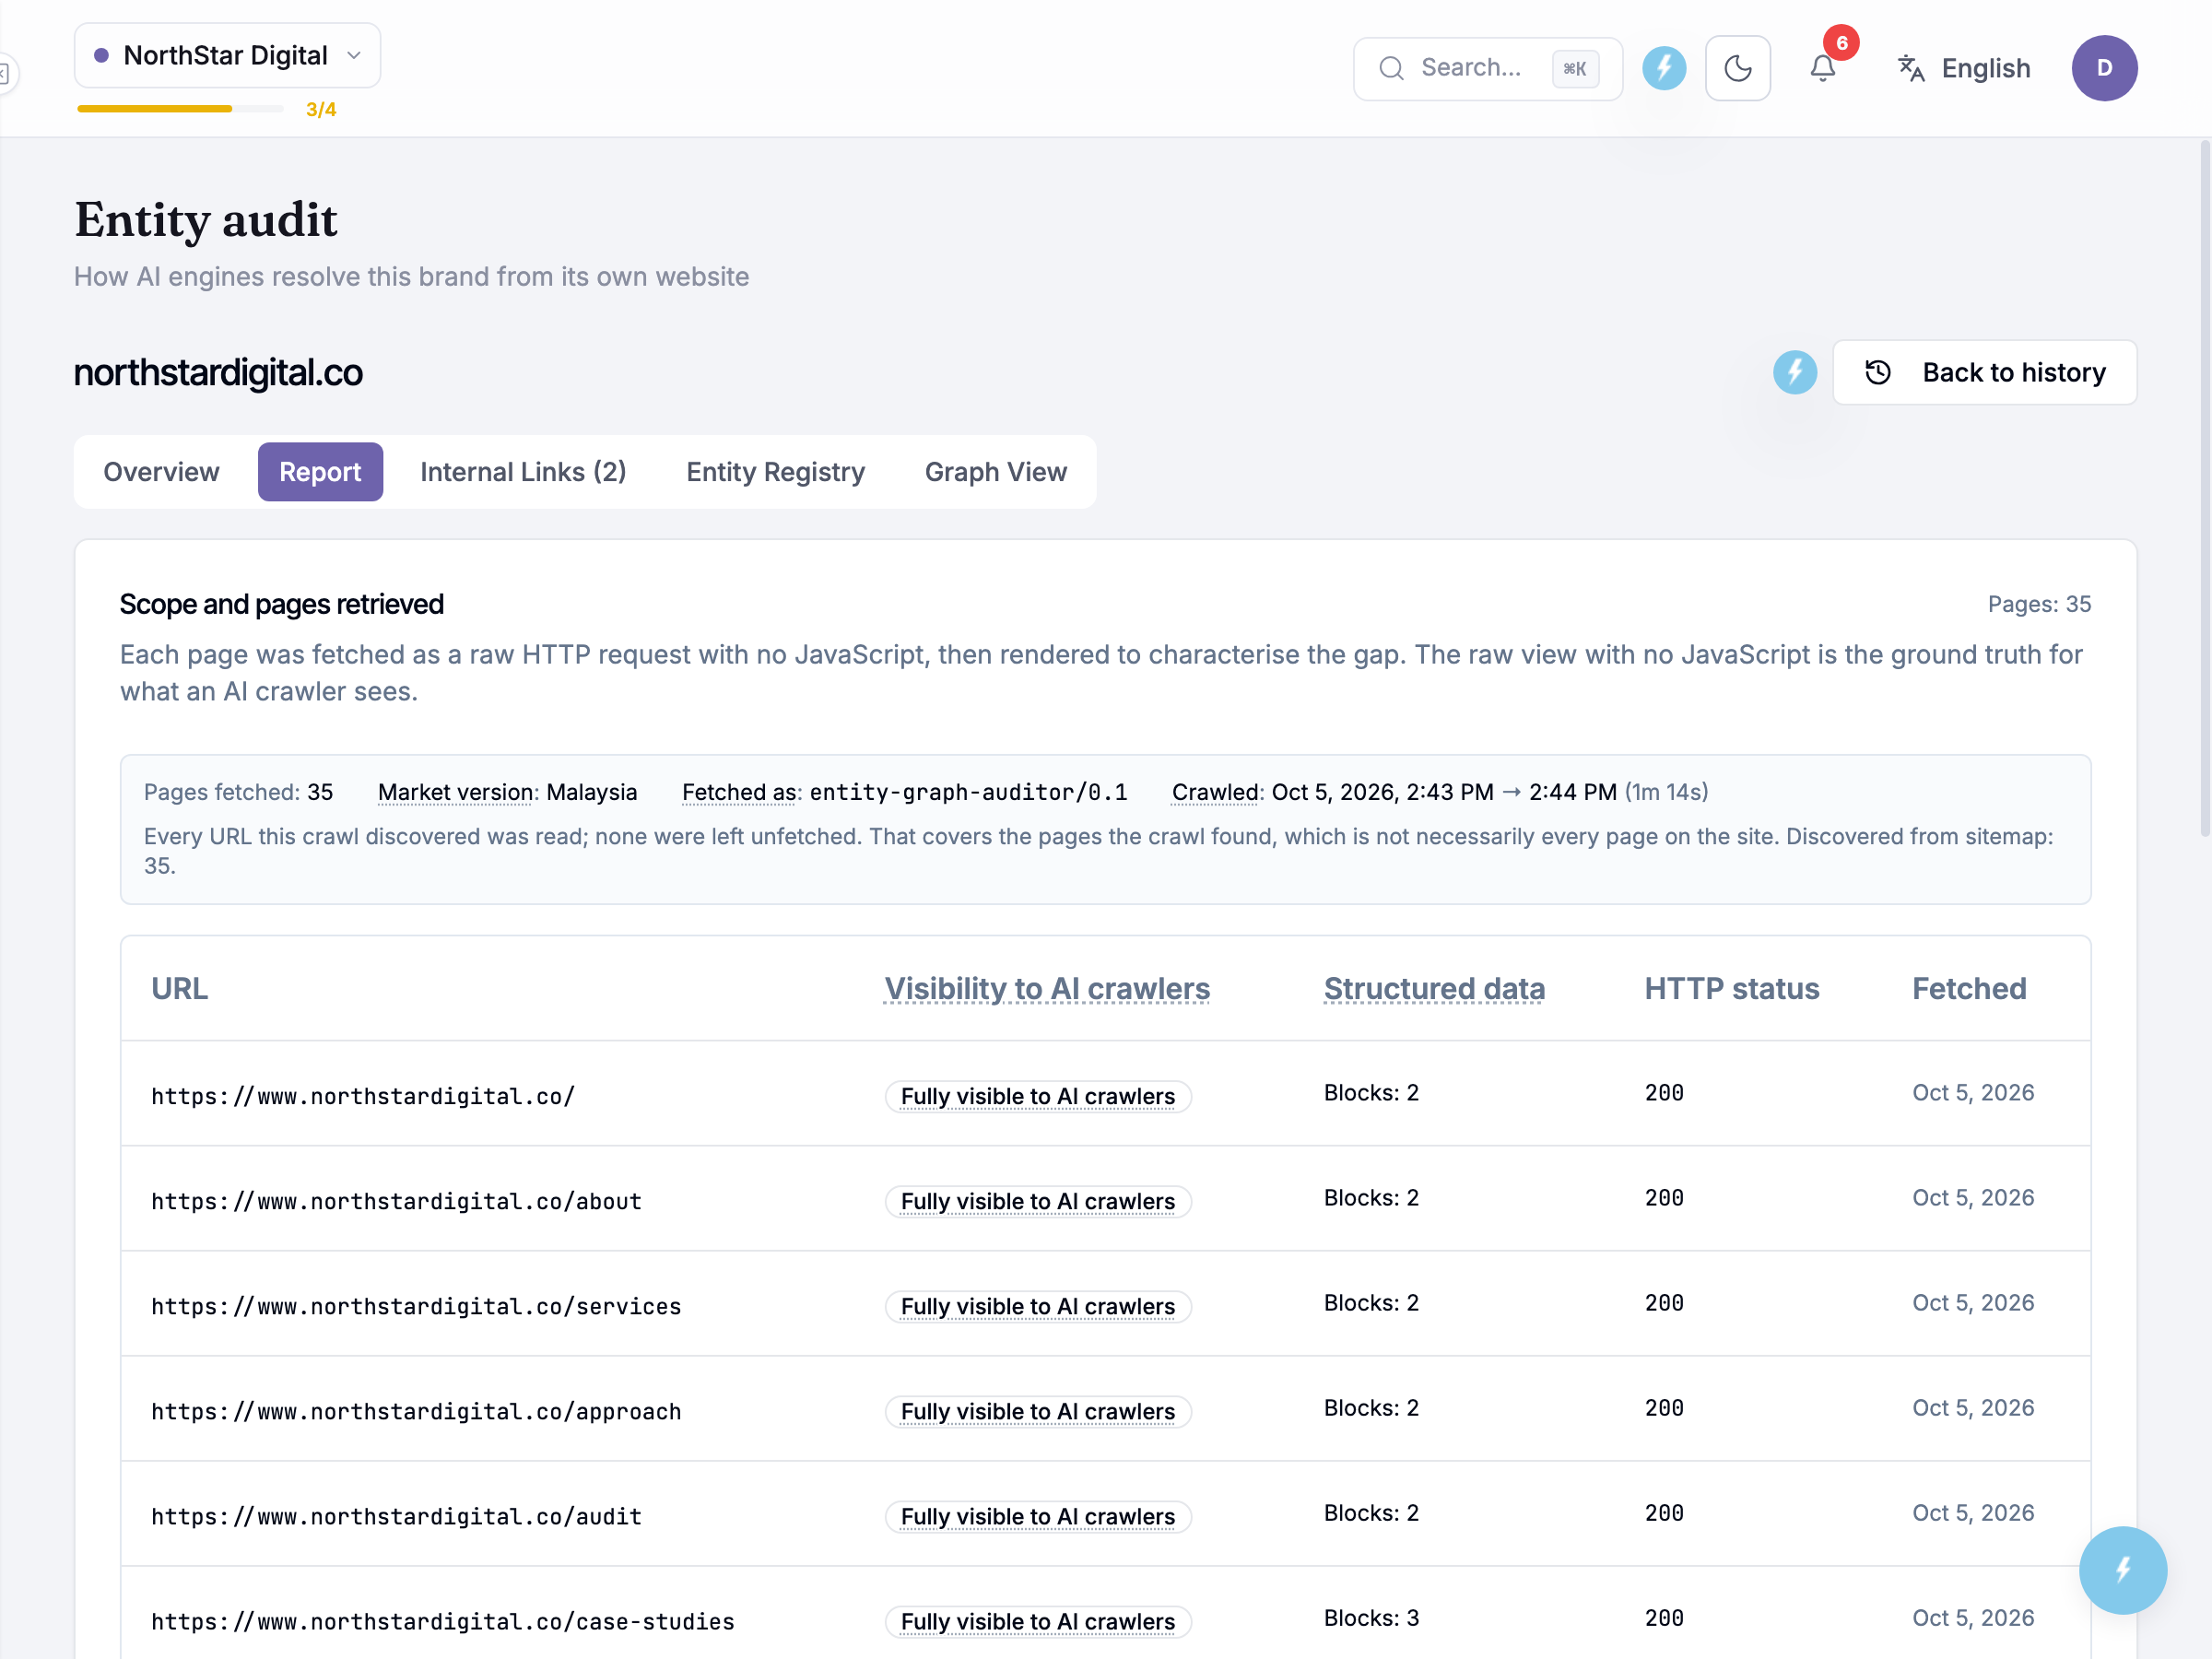Click the Fully visible badge in the about row
The image size is (2212, 1659).
pos(1038,1201)
